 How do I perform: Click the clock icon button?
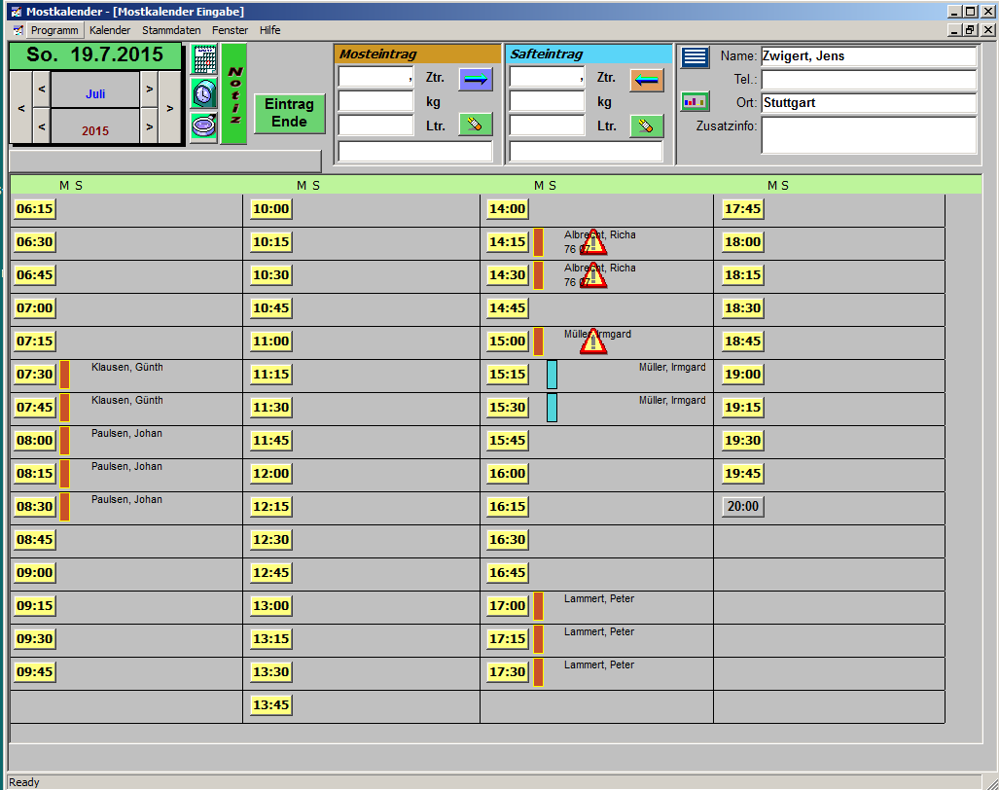(203, 93)
